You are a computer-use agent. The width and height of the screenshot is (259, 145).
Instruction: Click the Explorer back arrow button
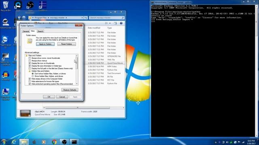tap(19, 18)
